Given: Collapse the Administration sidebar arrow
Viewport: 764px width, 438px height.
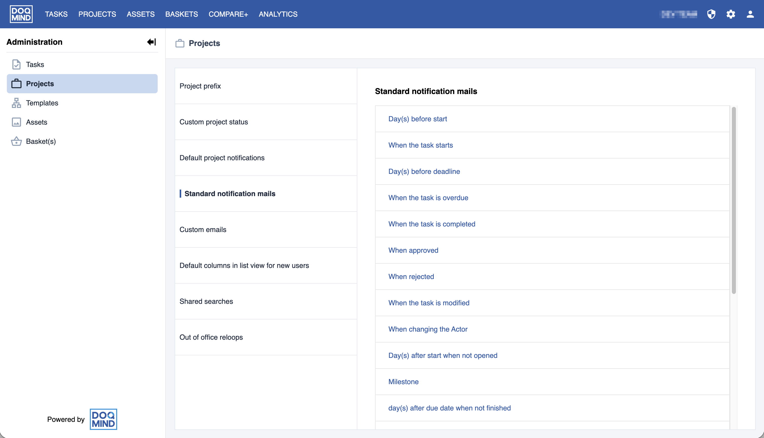Looking at the screenshot, I should (152, 42).
